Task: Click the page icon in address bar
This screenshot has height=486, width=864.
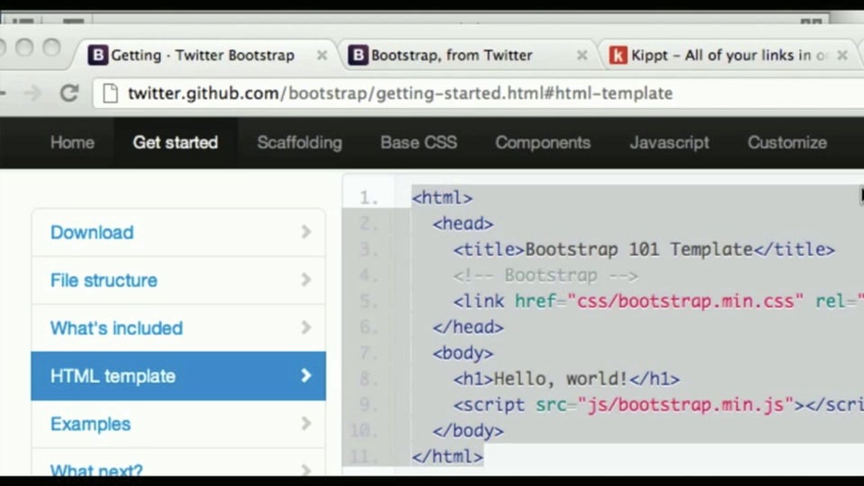Action: 110,93
